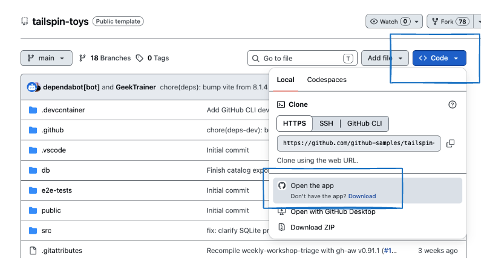This screenshot has width=487, height=264.
Task: Click the e2e-tests folder icon
Action: [x=33, y=190]
